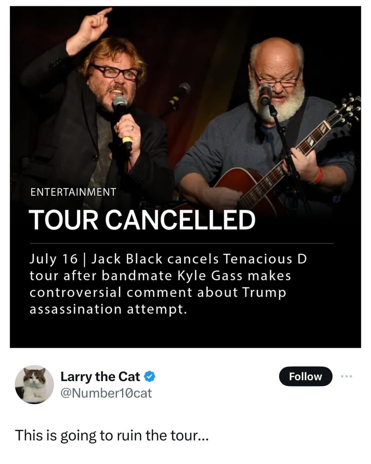Open the three-dot more options menu
The width and height of the screenshot is (371, 464).
(x=346, y=376)
